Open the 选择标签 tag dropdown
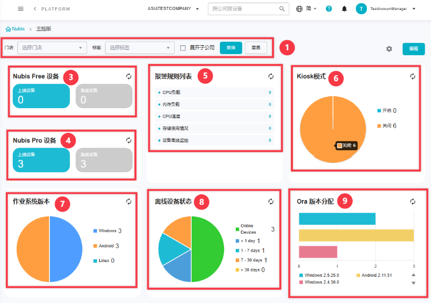 140,48
